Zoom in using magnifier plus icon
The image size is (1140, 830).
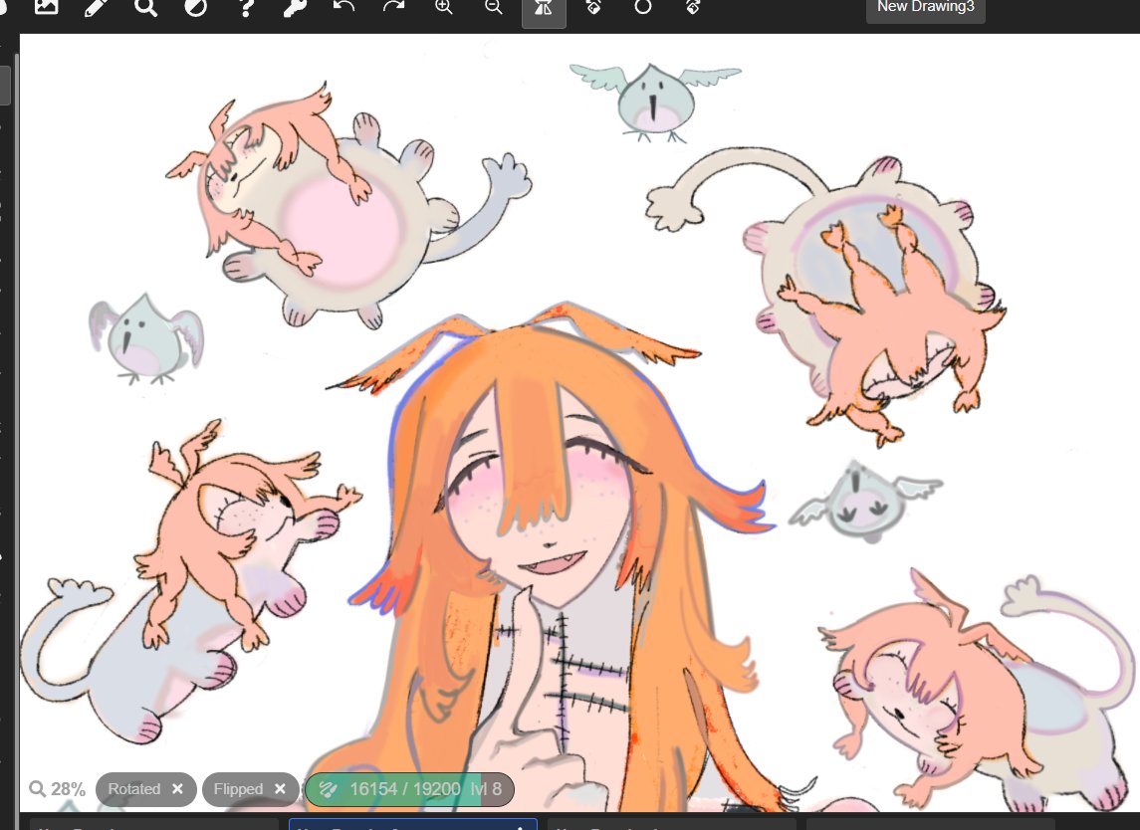coord(443,7)
